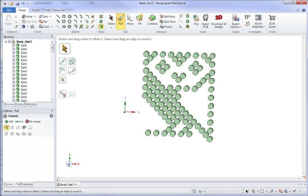Click the Up To tool guide in the canvas
This screenshot has width=308, height=196.
click(x=63, y=94)
